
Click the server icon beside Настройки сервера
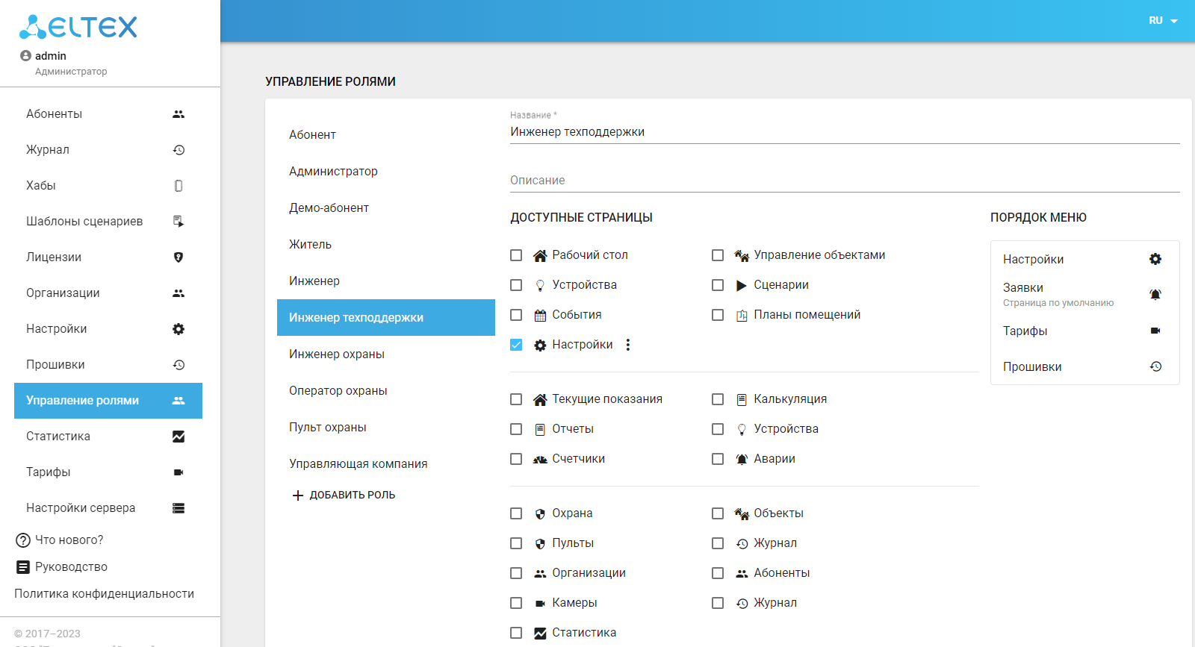pyautogui.click(x=179, y=508)
